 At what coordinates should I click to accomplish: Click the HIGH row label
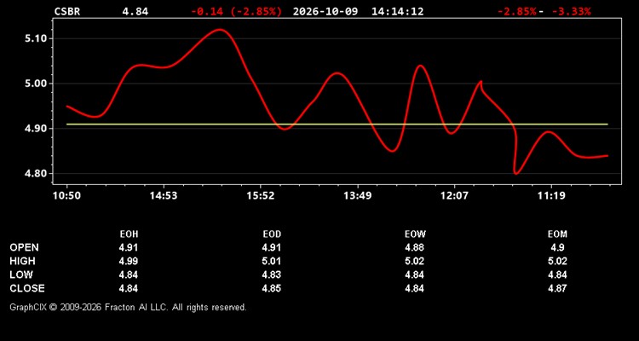pos(22,261)
